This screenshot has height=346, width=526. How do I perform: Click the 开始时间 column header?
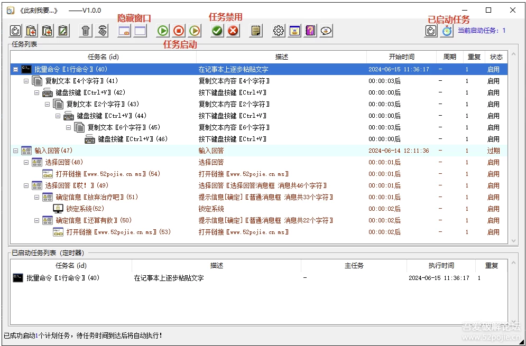tap(401, 57)
